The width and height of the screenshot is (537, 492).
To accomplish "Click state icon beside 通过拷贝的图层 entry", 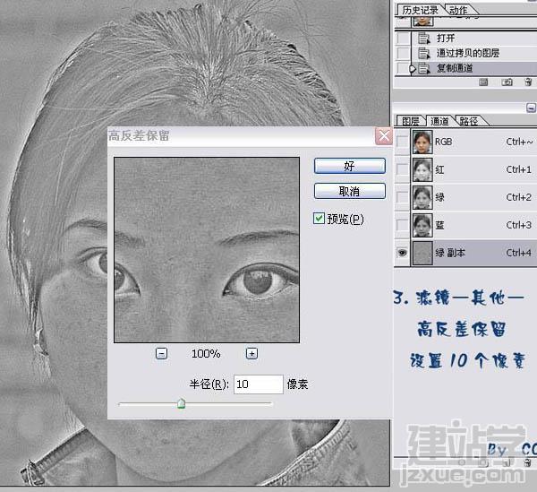I will click(x=424, y=53).
